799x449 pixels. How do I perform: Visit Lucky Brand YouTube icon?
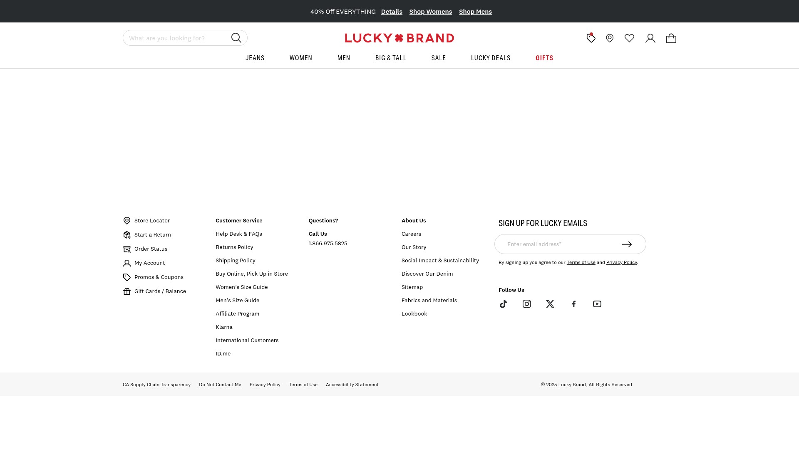pos(597,304)
